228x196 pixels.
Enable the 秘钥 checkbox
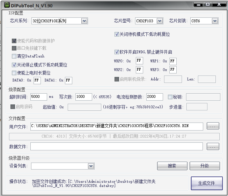170,97
